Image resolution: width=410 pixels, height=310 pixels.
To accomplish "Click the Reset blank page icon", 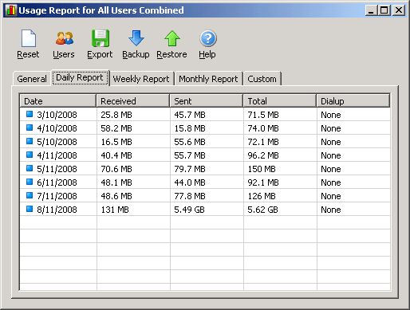I will [x=29, y=38].
